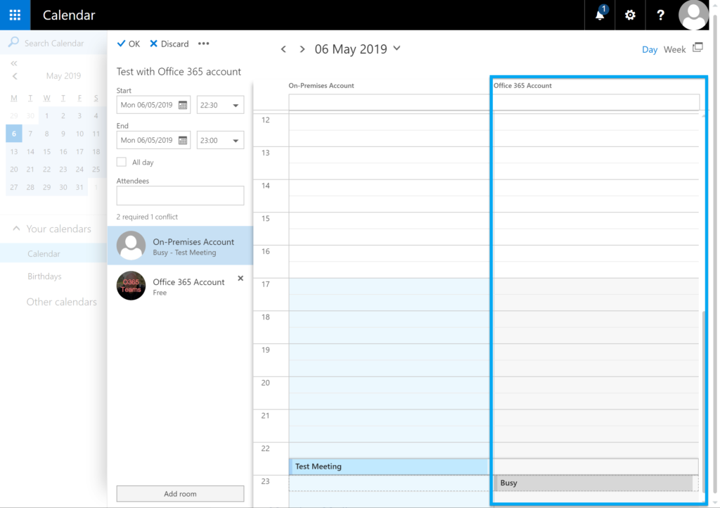
Task: Open the 06 May 2019 date picker
Action: (x=357, y=49)
